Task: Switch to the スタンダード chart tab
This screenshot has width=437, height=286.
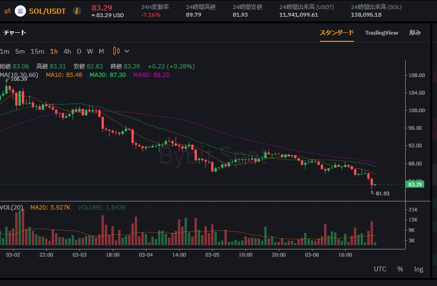Action: tap(337, 33)
